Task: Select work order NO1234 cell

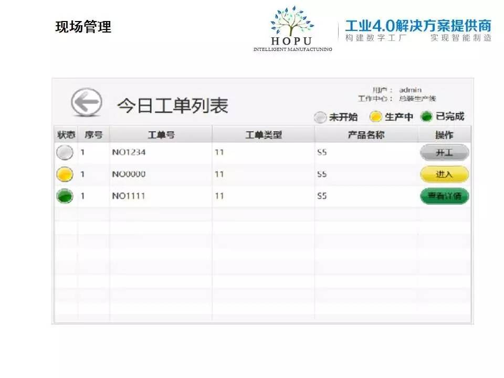Action: point(129,153)
